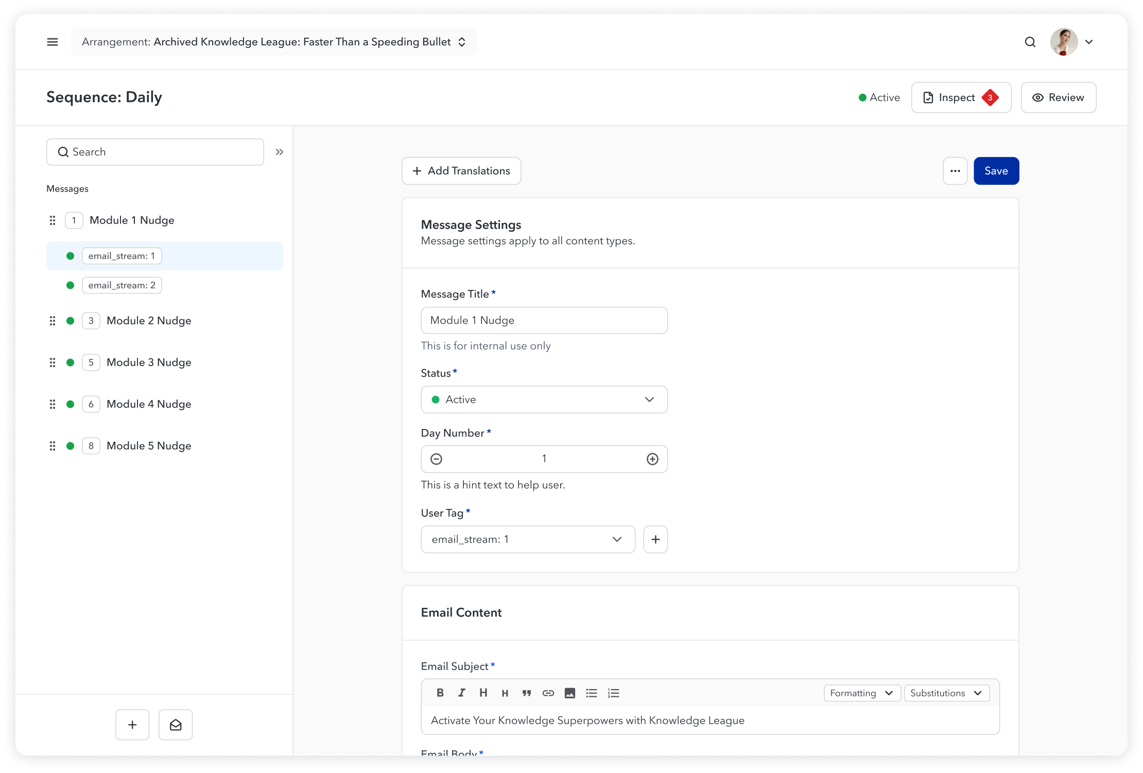Increase Day Number with plus stepper

coord(652,459)
